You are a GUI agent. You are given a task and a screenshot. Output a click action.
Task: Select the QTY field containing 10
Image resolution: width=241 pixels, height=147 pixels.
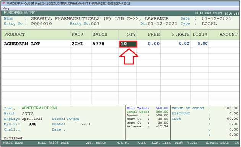128,44
